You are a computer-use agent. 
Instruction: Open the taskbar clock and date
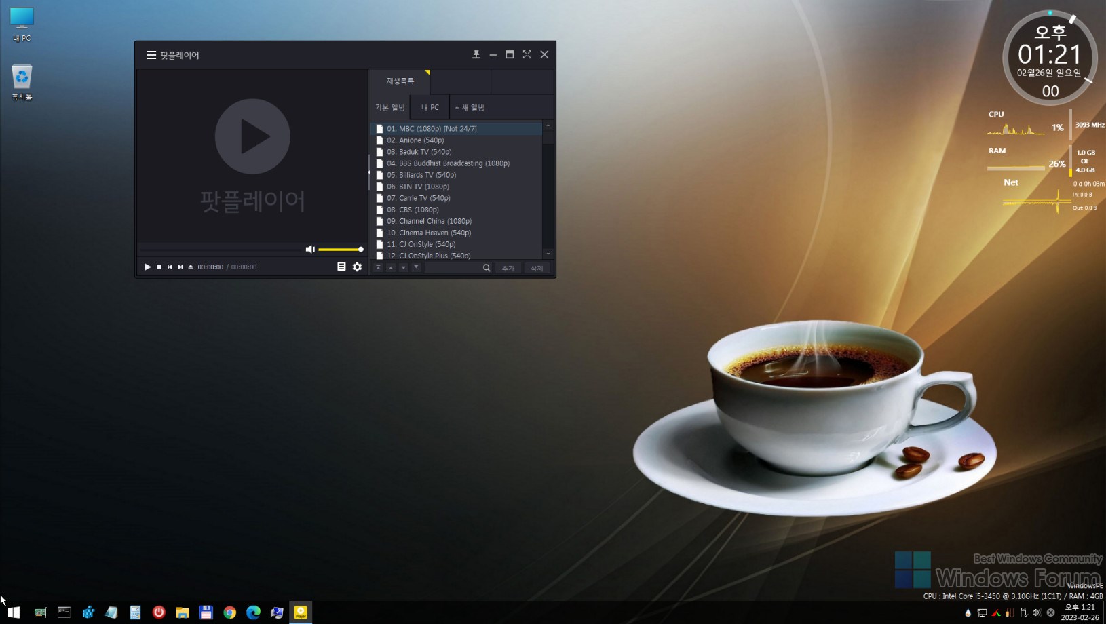point(1080,612)
